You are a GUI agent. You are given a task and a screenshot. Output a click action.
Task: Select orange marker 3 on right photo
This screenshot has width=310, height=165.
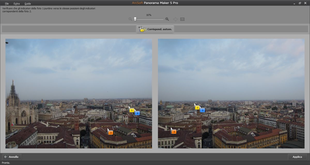tap(174, 132)
